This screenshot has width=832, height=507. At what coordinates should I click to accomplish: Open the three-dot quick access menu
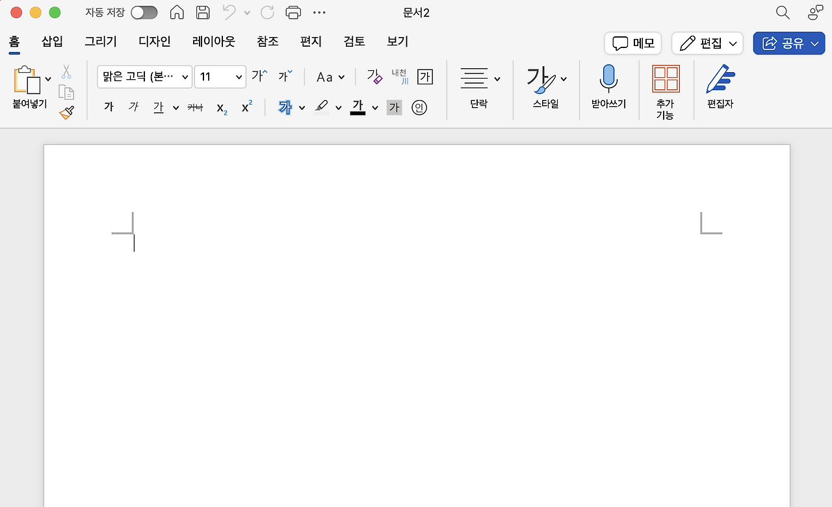click(x=319, y=12)
